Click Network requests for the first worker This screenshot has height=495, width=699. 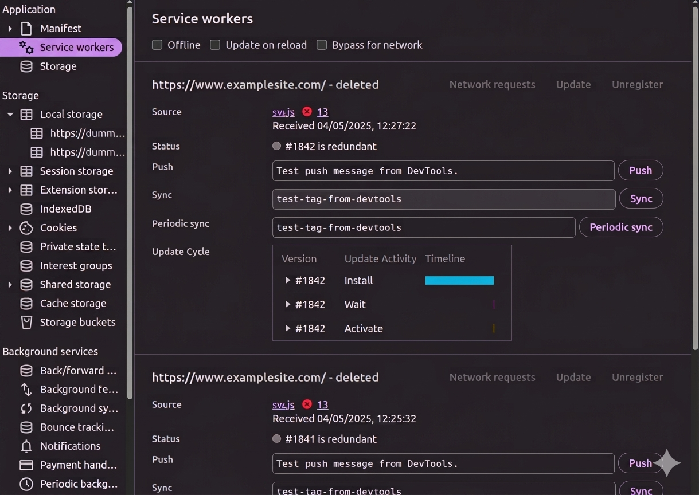492,84
